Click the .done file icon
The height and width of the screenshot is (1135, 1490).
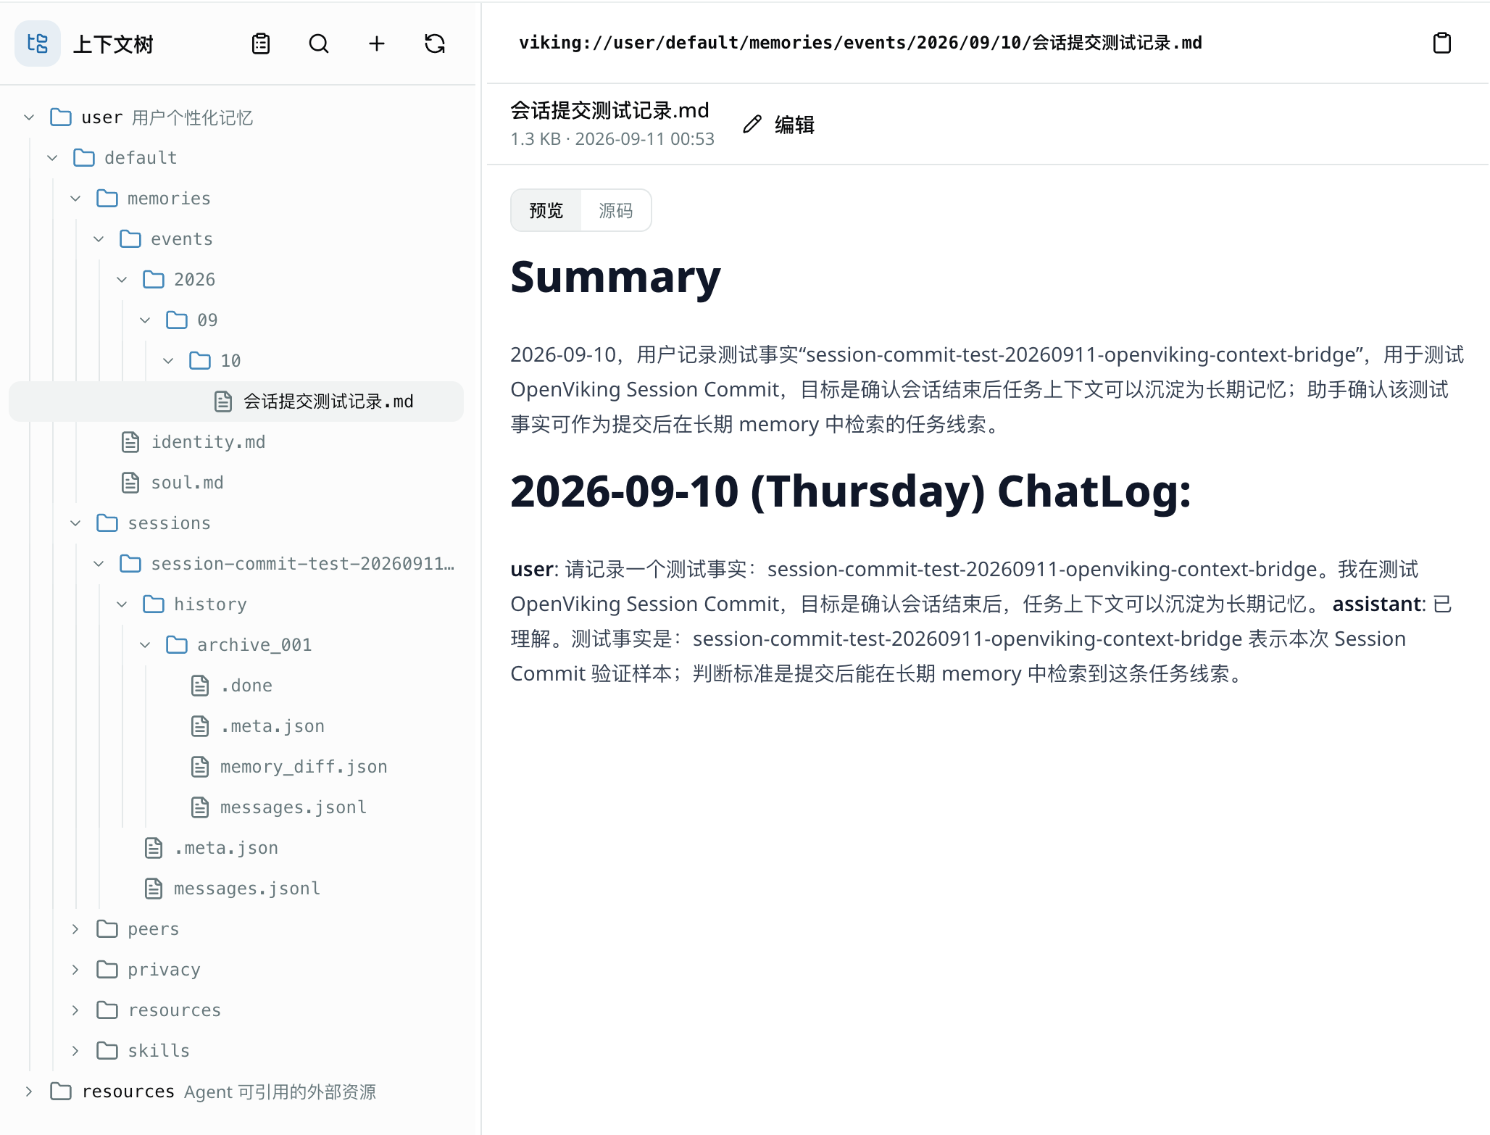[x=200, y=685]
